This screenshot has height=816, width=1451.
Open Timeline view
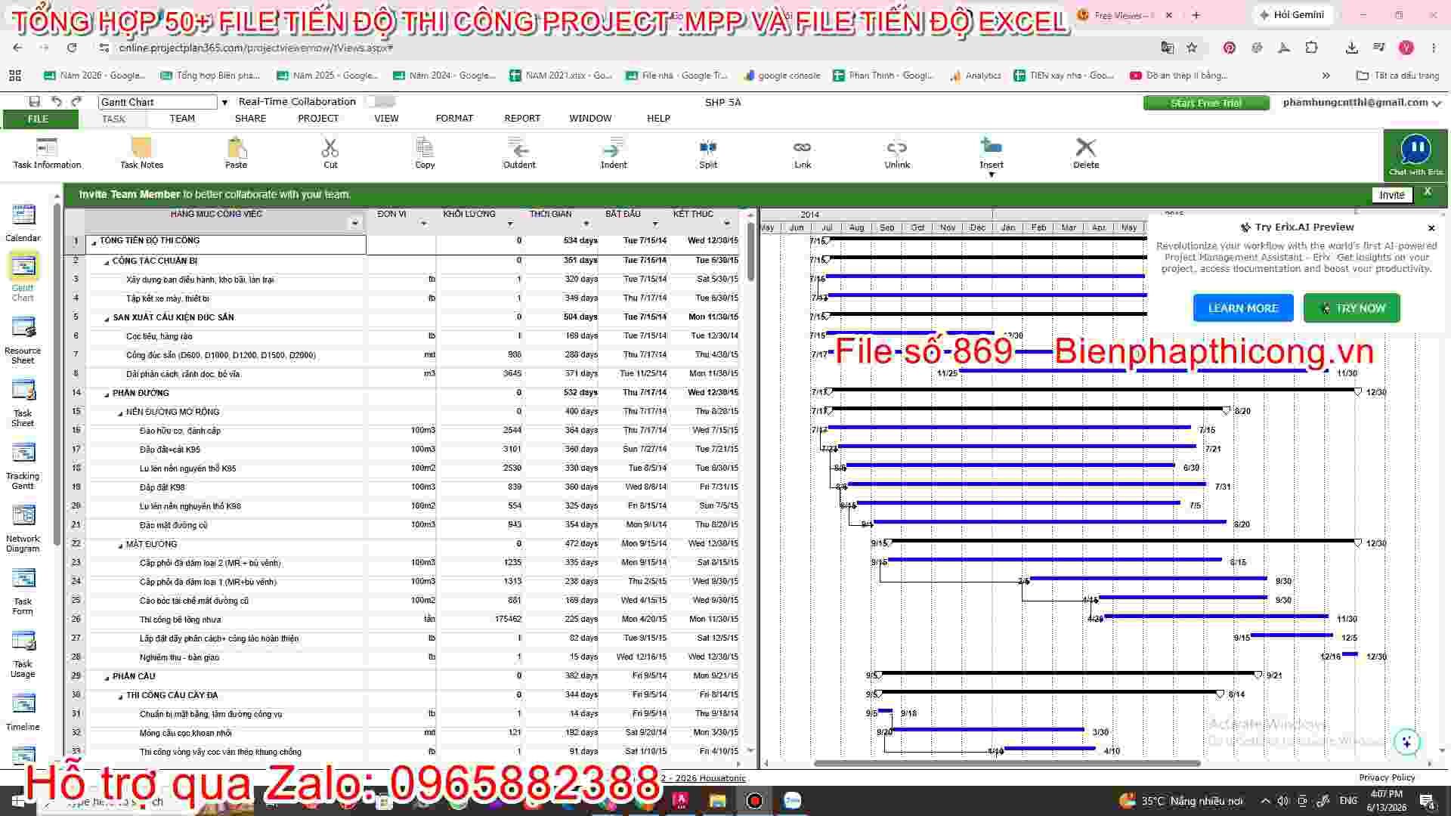pyautogui.click(x=23, y=712)
